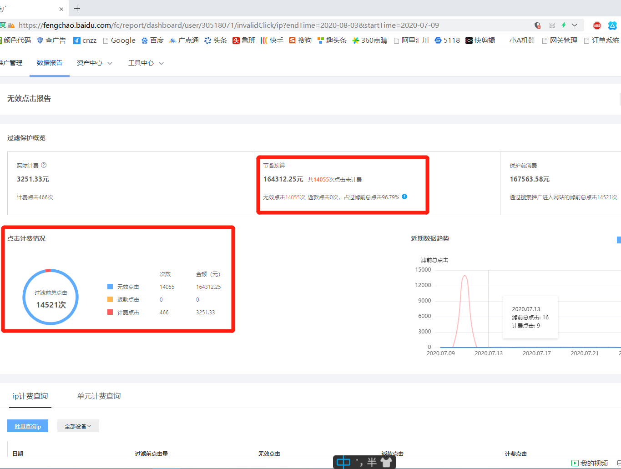This screenshot has height=469, width=621.
Task: Switch to the 单元计费查询 tab
Action: (x=99, y=396)
